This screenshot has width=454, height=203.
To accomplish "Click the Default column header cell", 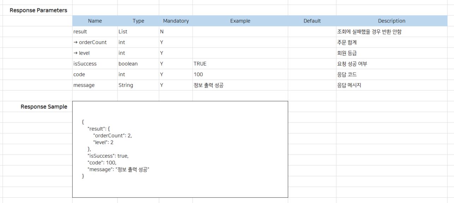I will [x=312, y=21].
